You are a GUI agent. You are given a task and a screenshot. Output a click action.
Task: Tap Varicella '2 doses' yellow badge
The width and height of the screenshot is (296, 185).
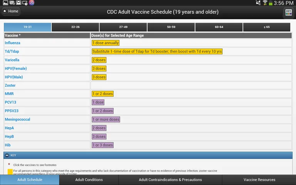pyautogui.click(x=99, y=60)
